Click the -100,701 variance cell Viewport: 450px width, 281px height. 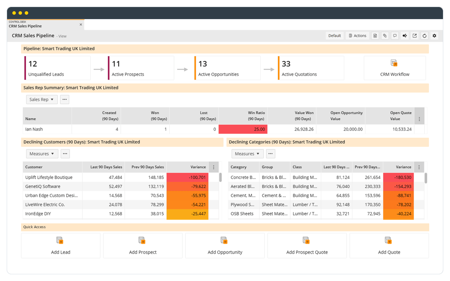coord(187,177)
